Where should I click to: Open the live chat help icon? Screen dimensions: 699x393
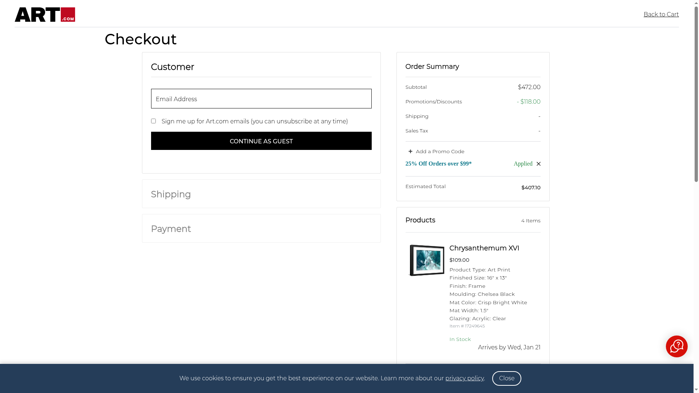pos(676,346)
